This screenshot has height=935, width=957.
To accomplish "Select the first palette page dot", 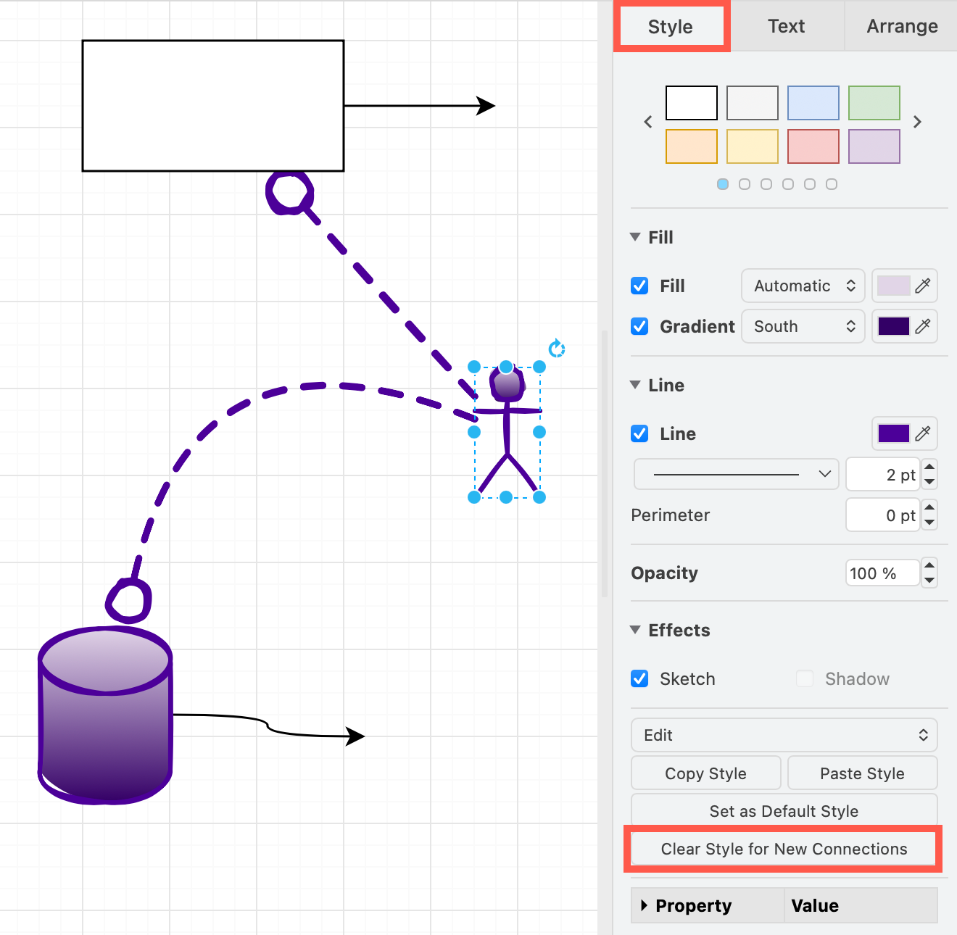I will pyautogui.click(x=723, y=184).
